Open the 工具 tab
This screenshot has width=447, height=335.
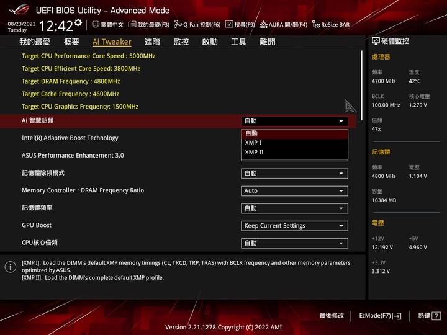pos(238,42)
